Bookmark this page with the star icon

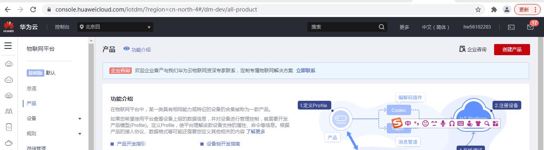478,10
